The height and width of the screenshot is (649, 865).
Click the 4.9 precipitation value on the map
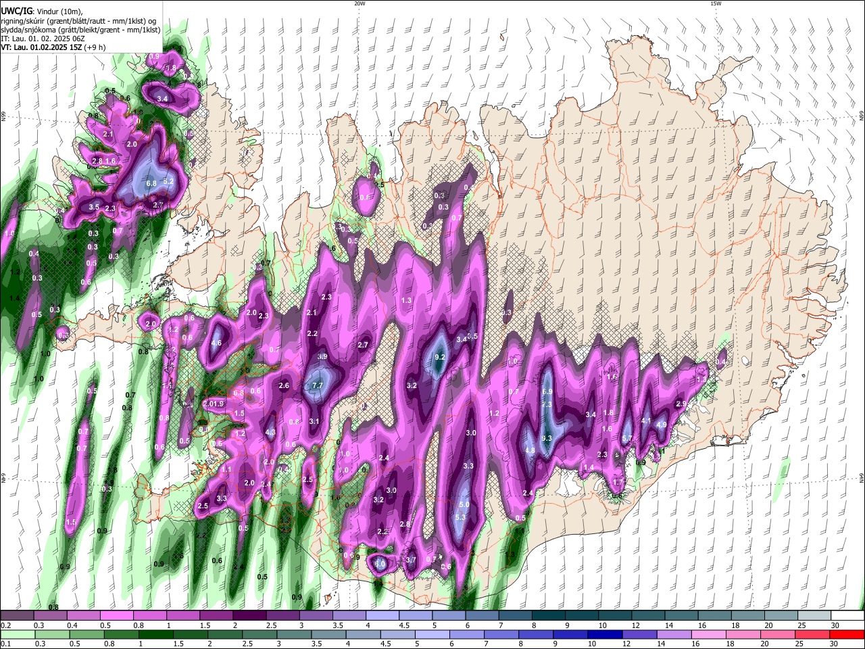(x=662, y=425)
